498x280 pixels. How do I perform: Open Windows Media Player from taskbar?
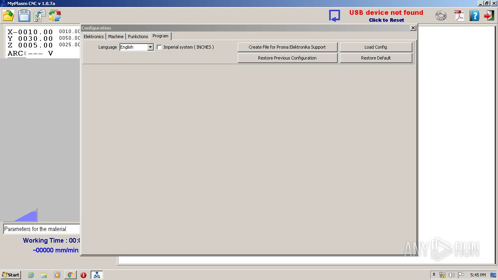[57, 275]
